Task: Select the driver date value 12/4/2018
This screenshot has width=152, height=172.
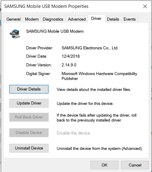Action: [x=71, y=56]
